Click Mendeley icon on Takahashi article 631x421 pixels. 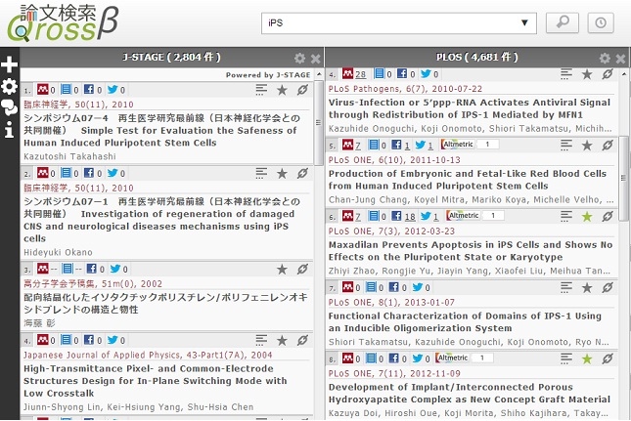pos(42,89)
